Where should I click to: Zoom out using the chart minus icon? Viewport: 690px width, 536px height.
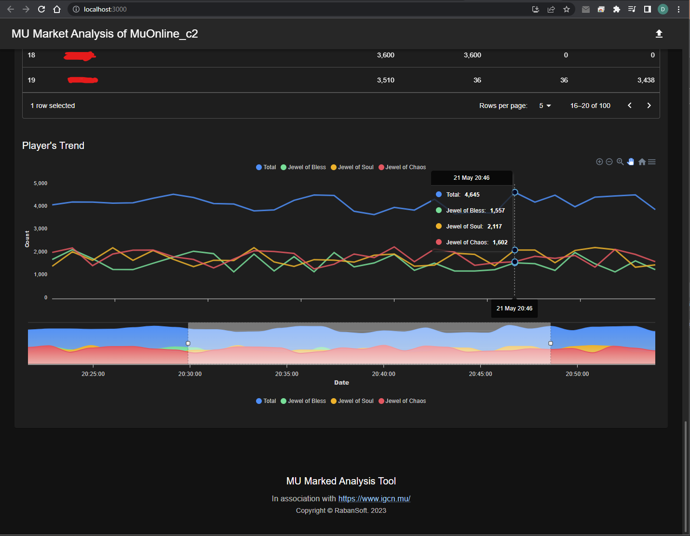pos(609,162)
